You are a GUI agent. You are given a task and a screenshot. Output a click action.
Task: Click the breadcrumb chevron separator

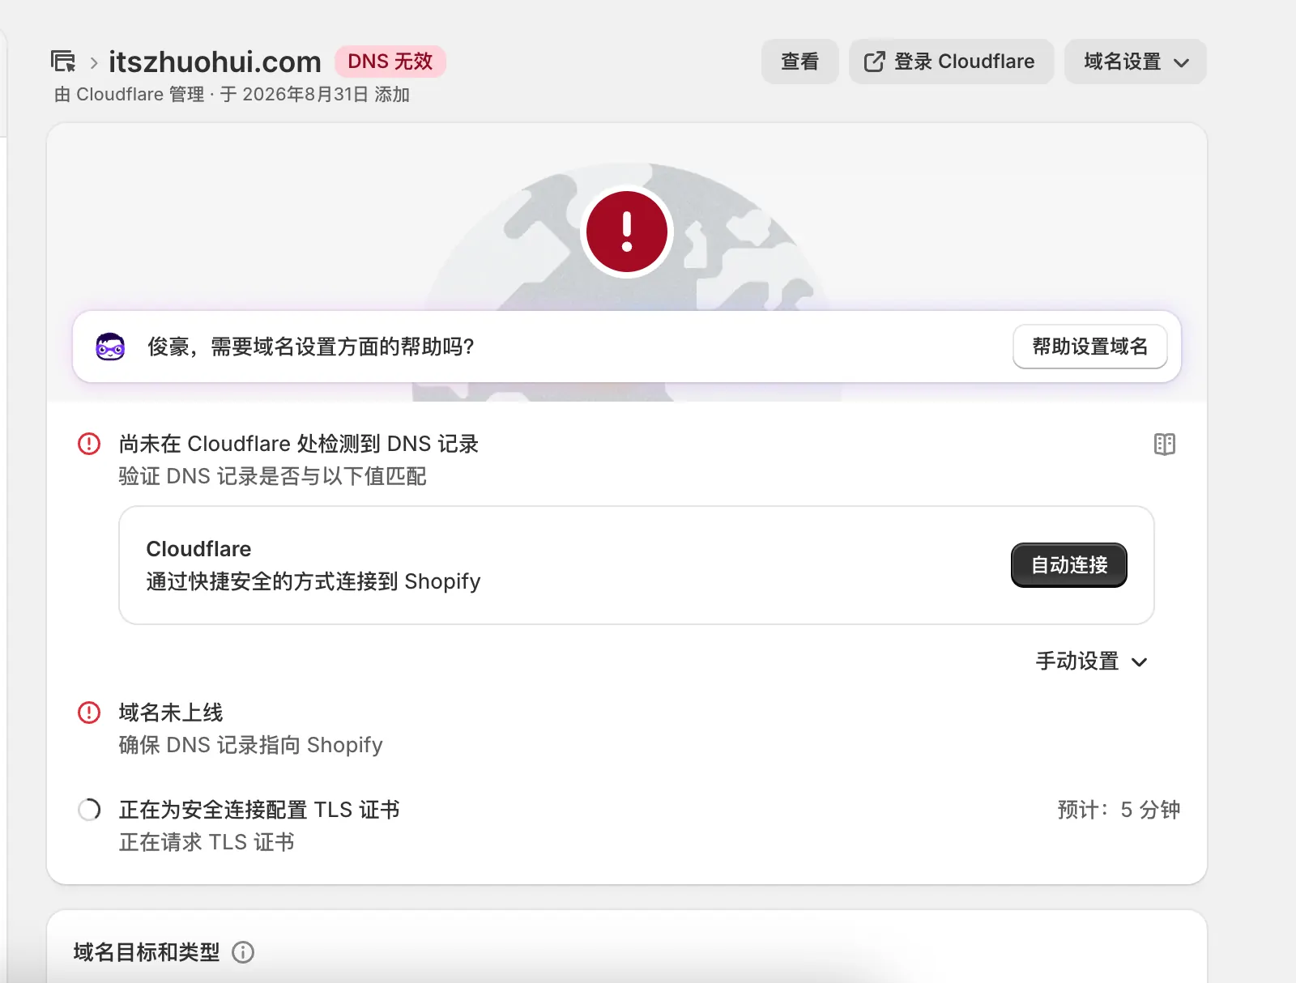(x=94, y=62)
